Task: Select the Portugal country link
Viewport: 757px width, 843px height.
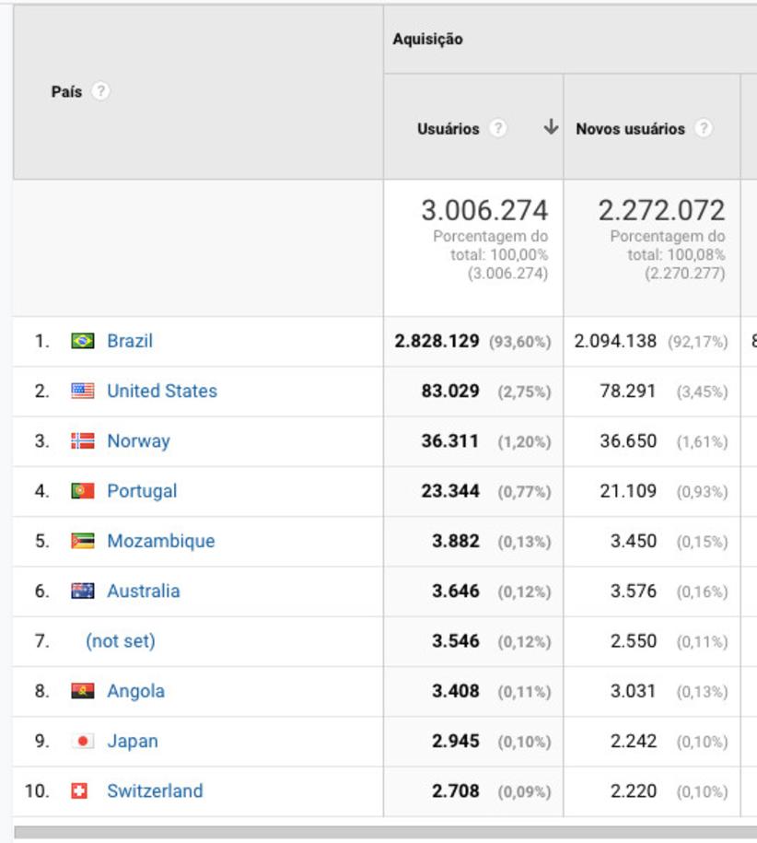Action: (142, 491)
